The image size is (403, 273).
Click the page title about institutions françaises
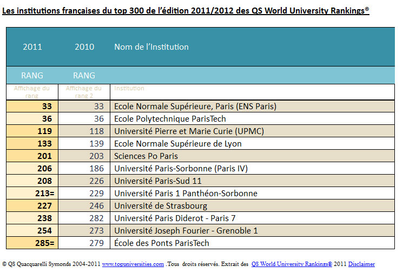pos(186,10)
